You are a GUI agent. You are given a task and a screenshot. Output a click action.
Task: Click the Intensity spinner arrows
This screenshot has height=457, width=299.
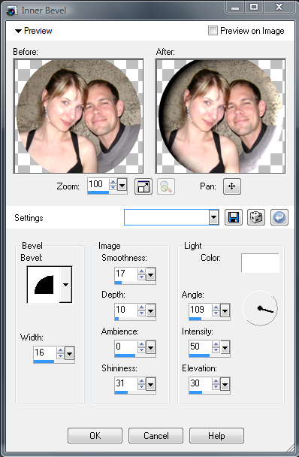(x=216, y=347)
